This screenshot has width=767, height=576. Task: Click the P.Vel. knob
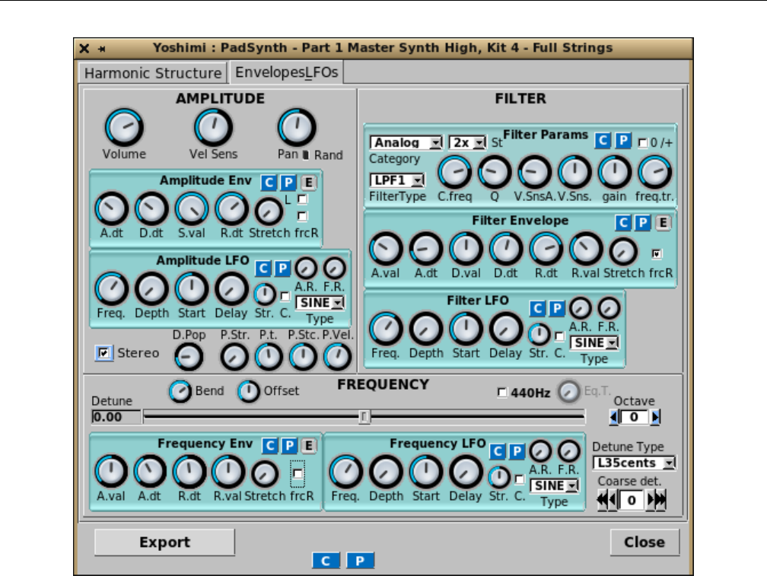(x=338, y=356)
